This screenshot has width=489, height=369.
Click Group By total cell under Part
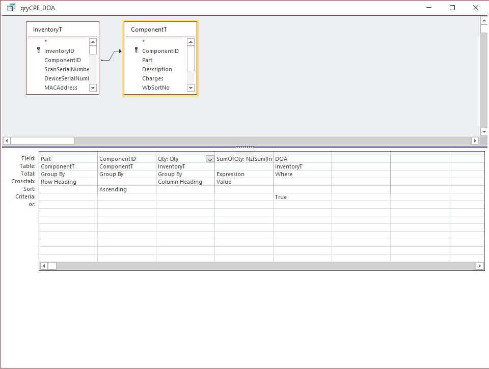[68, 174]
